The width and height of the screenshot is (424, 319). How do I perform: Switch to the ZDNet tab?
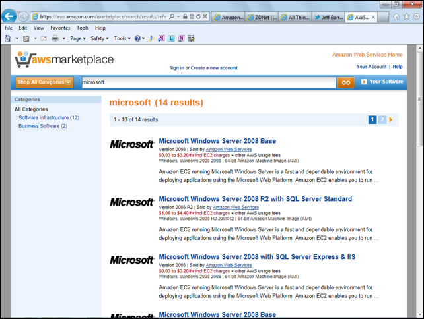click(262, 17)
